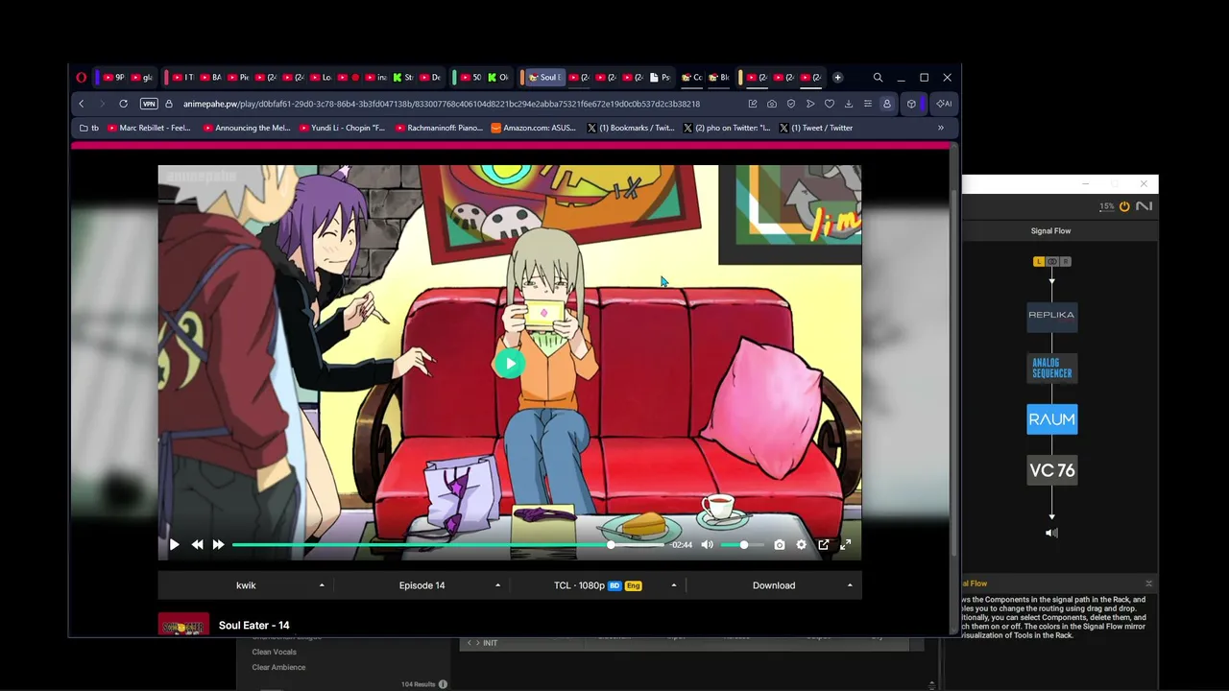Open browser snapshot camera tool

(x=772, y=104)
